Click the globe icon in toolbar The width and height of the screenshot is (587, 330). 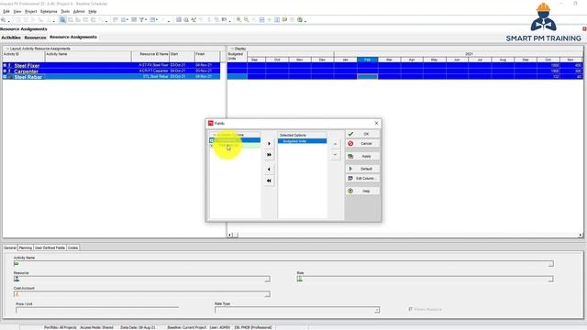point(300,20)
